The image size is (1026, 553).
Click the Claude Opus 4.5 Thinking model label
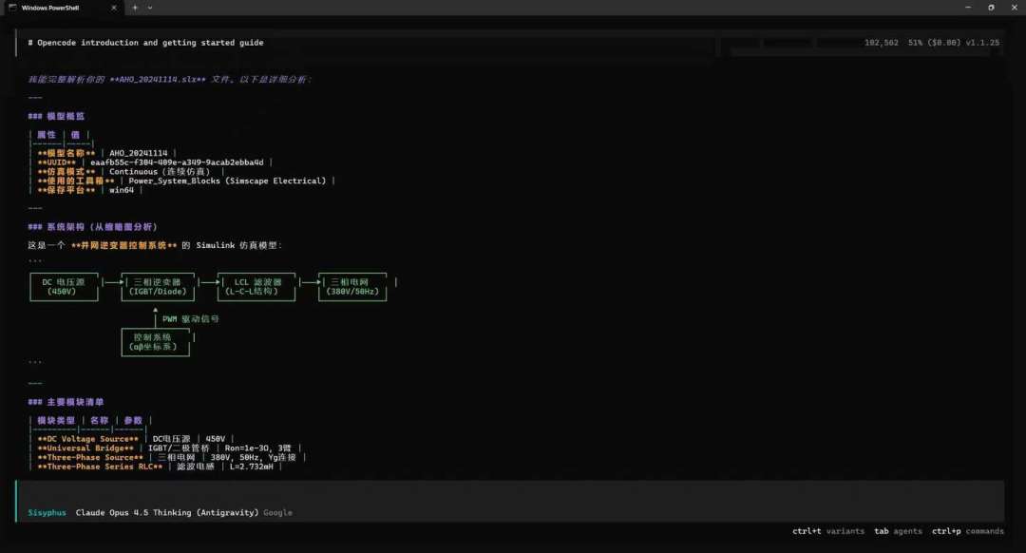(x=167, y=512)
